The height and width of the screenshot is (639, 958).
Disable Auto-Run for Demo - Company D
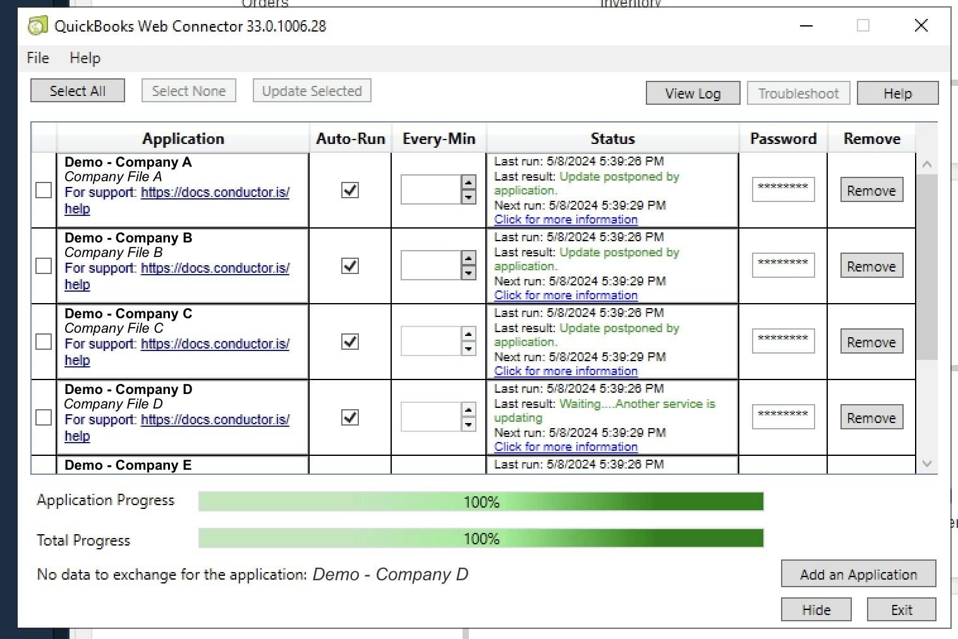click(350, 417)
